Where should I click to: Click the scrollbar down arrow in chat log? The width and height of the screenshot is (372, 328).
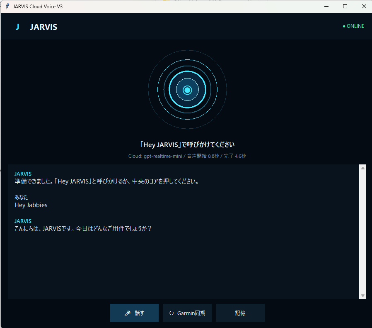[363, 296]
